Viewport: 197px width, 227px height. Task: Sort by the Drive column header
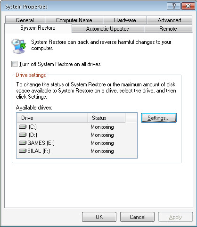tap(52, 118)
